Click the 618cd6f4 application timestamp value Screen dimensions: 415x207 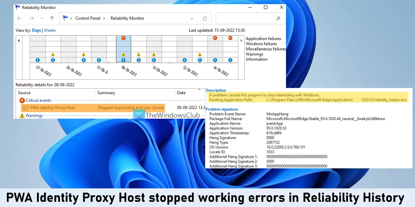275,133
